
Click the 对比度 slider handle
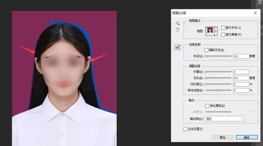coord(206,84)
